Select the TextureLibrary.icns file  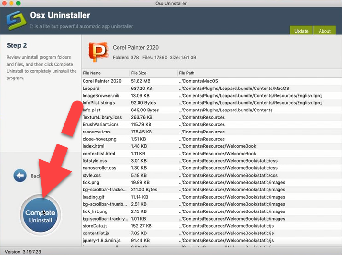(x=102, y=117)
